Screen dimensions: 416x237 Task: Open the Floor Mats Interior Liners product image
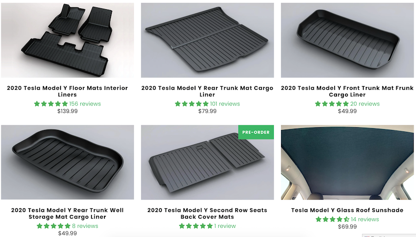click(x=67, y=40)
